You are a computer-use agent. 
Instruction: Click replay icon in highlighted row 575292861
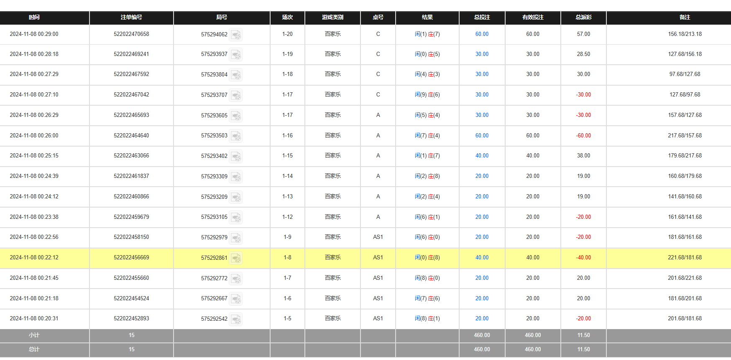[236, 259]
